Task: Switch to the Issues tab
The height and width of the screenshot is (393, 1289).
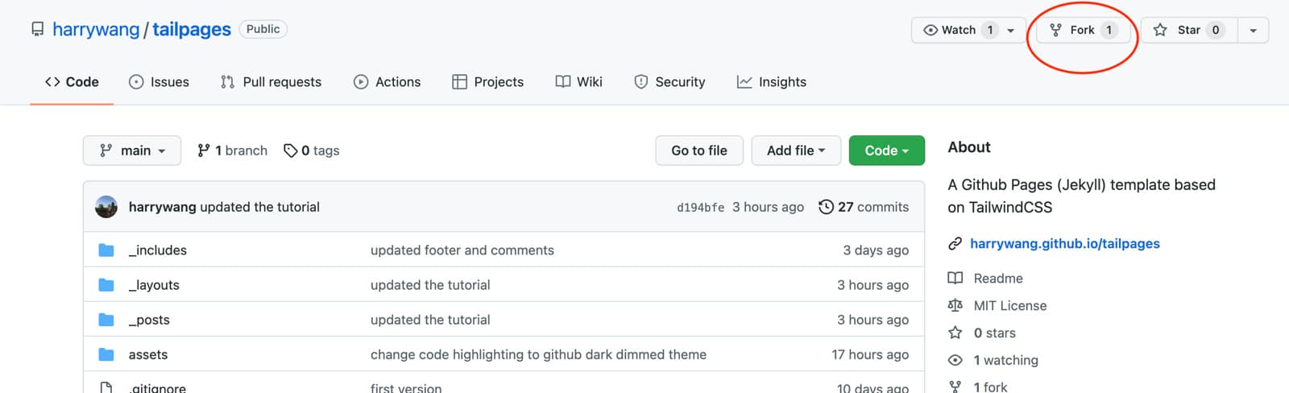Action: [159, 81]
